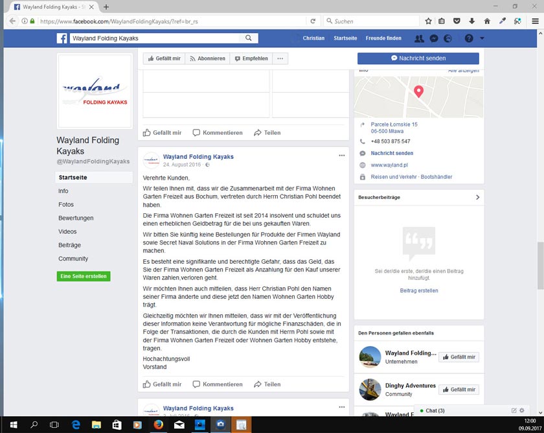Open Messenger icon in Facebook header
This screenshot has width=544, height=433.
tap(434, 38)
